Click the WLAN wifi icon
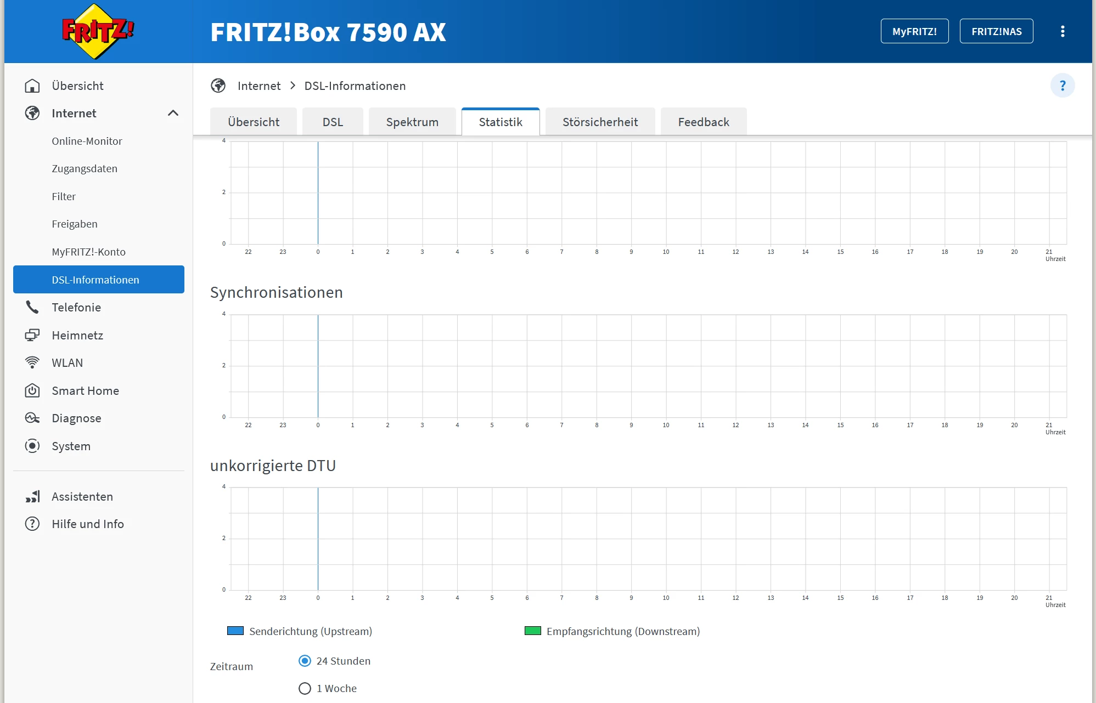Screen dimensions: 1096x703 [32, 362]
